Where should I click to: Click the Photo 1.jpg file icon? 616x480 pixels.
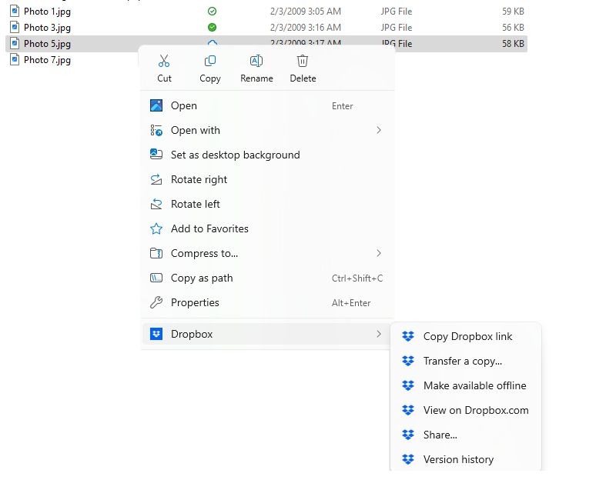[15, 11]
